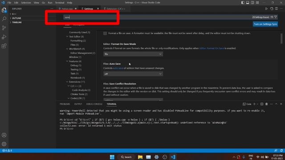Switch to the DEBUG CONSOLE tab
Image resolution: width=285 pixels, height=160 pixels.
click(x=94, y=104)
